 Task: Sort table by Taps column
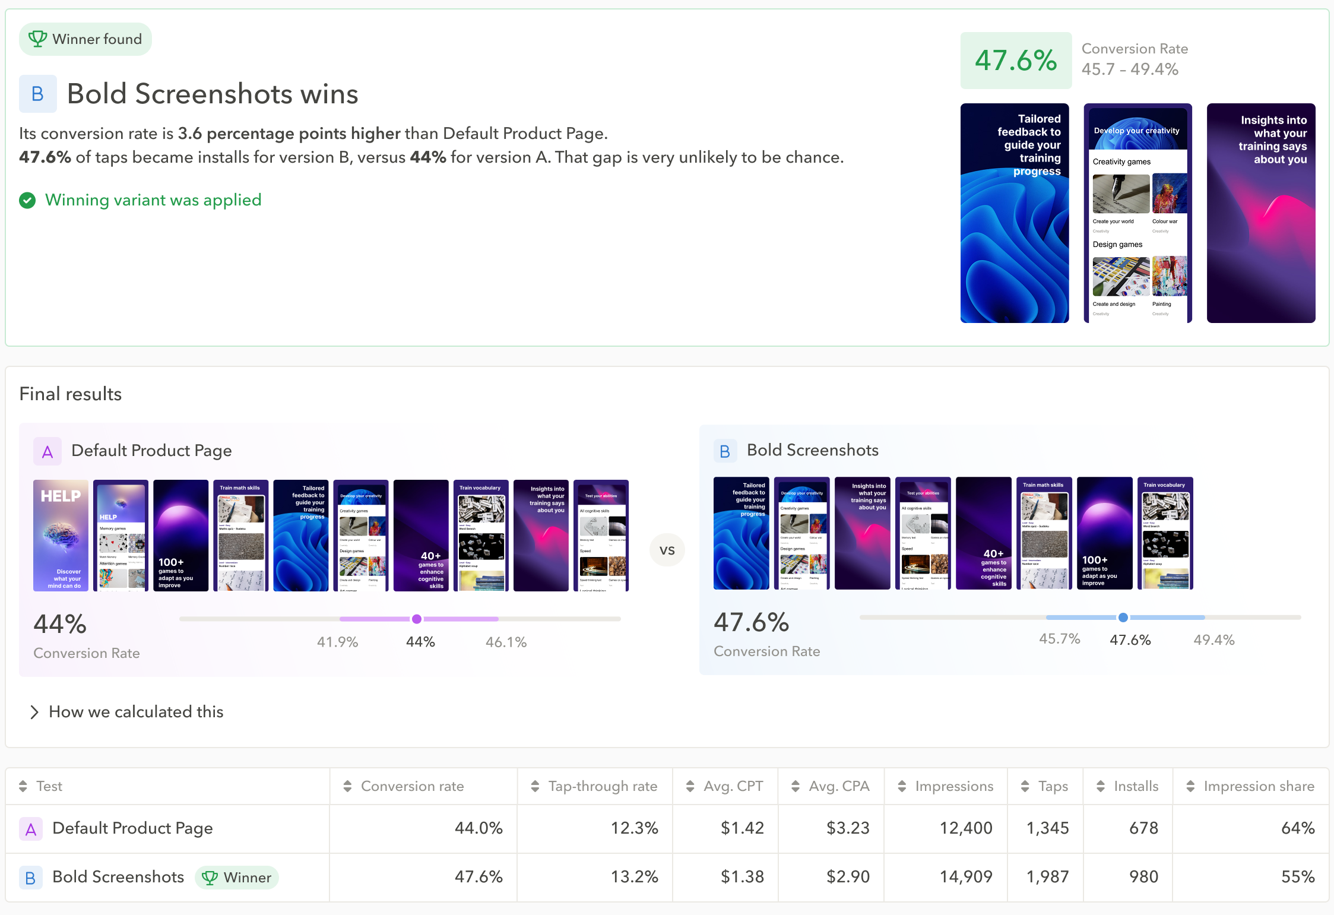click(x=1025, y=786)
